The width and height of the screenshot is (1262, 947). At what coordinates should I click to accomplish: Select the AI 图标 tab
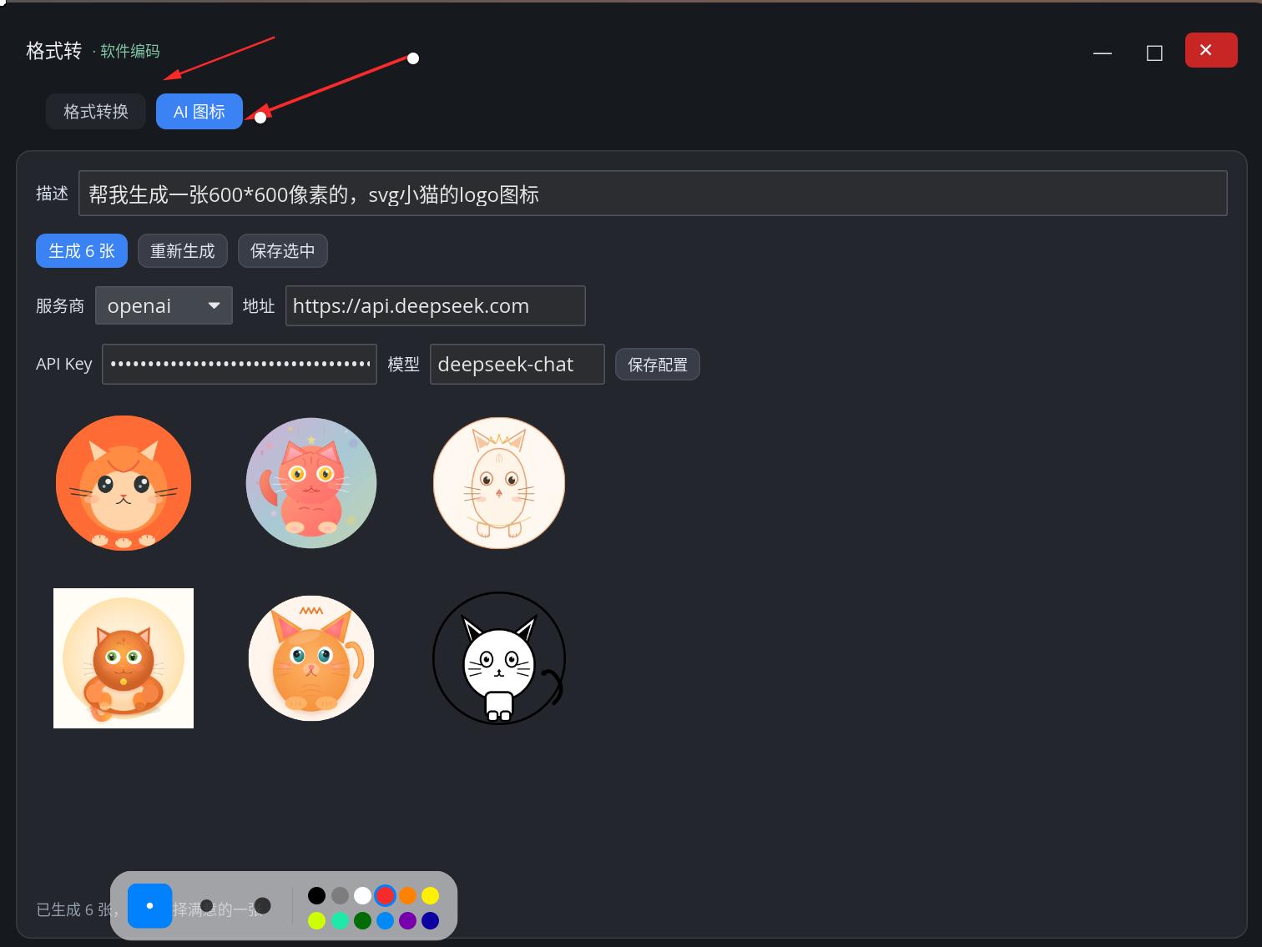pos(199,112)
